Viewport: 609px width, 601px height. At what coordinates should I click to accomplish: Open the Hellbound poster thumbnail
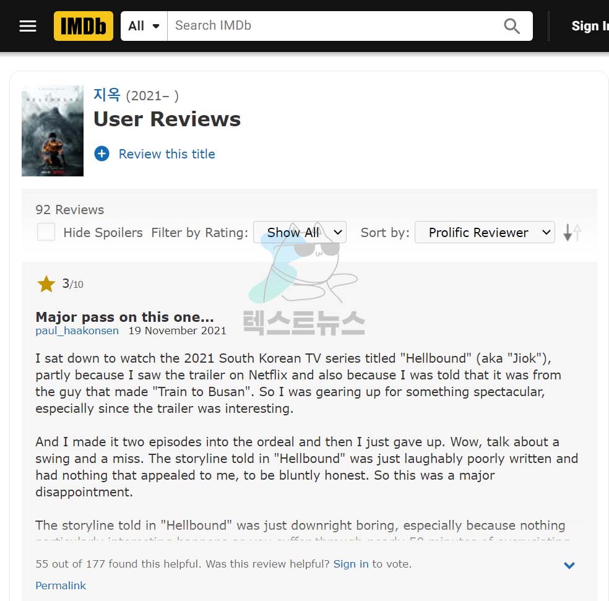53,131
